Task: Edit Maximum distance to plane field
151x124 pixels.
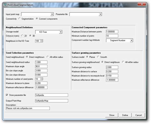Action: (x=41, y=83)
